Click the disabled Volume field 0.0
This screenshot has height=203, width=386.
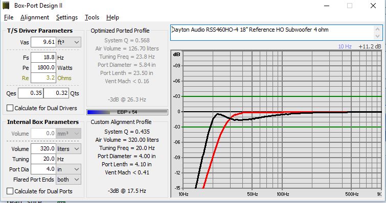click(x=43, y=134)
